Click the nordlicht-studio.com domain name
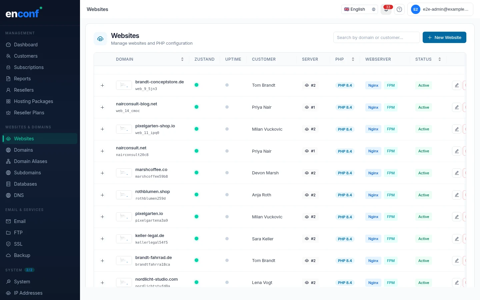 [x=156, y=279]
